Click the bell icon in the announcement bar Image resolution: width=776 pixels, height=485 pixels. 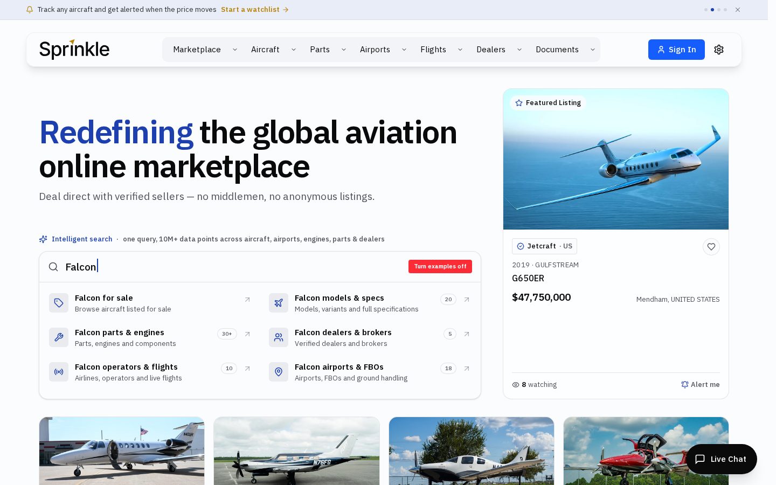(x=30, y=10)
